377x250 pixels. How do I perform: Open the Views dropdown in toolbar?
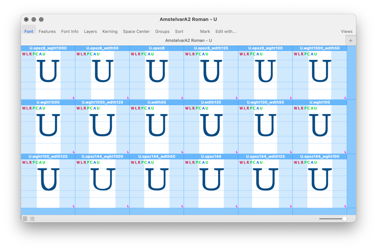(x=346, y=31)
